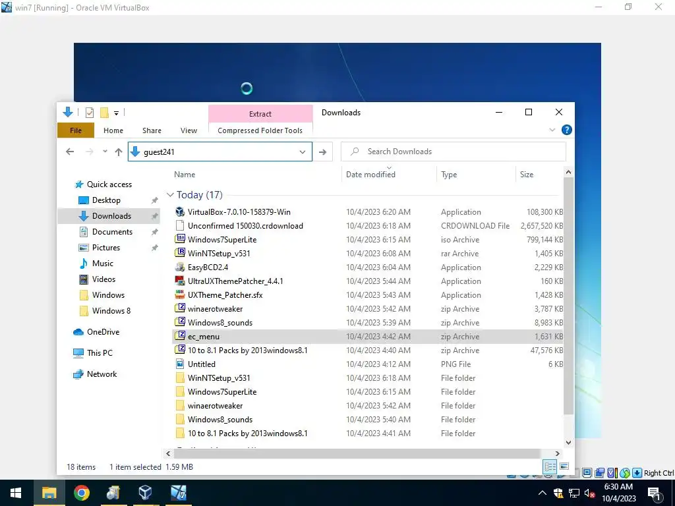Screen dimensions: 675x506
Task: Click the scroll down arrow of file list
Action: pyautogui.click(x=568, y=442)
